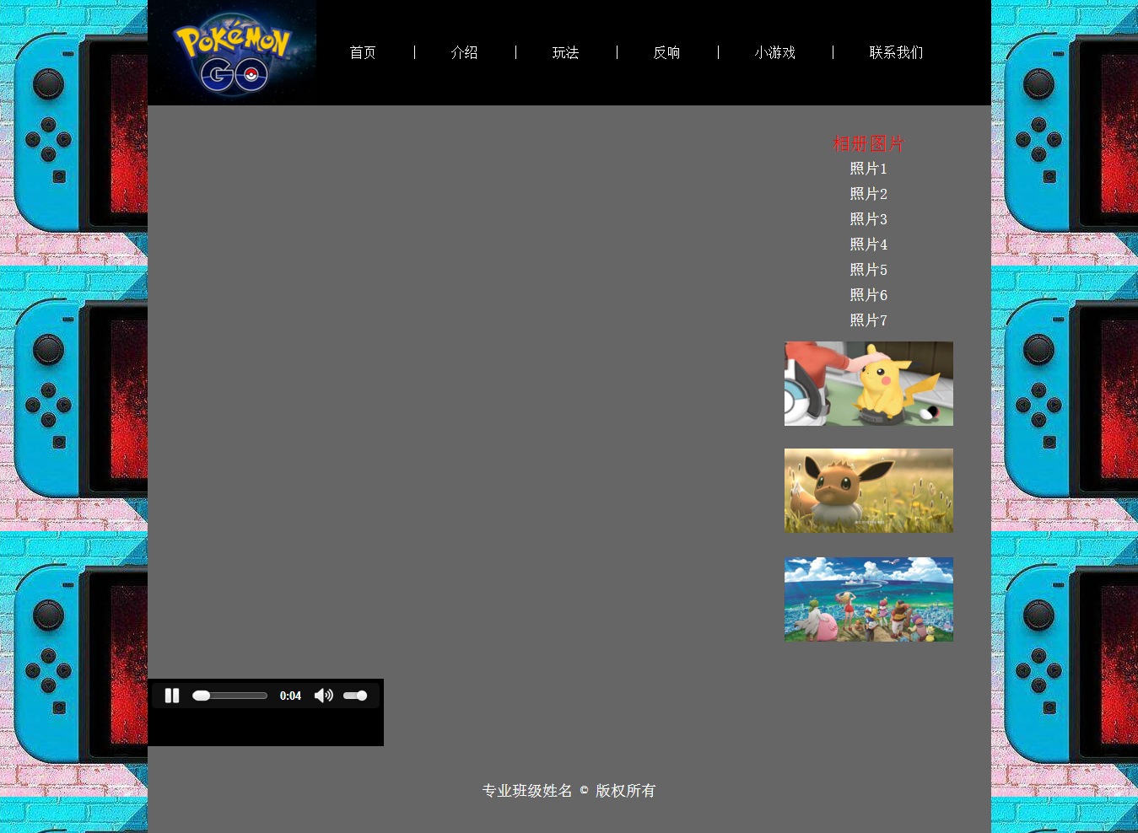Viewport: 1138px width, 833px height.
Task: Adjust the audio volume slider
Action: point(355,696)
